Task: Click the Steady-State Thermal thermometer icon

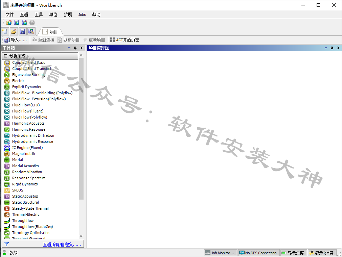Action: click(x=7, y=209)
